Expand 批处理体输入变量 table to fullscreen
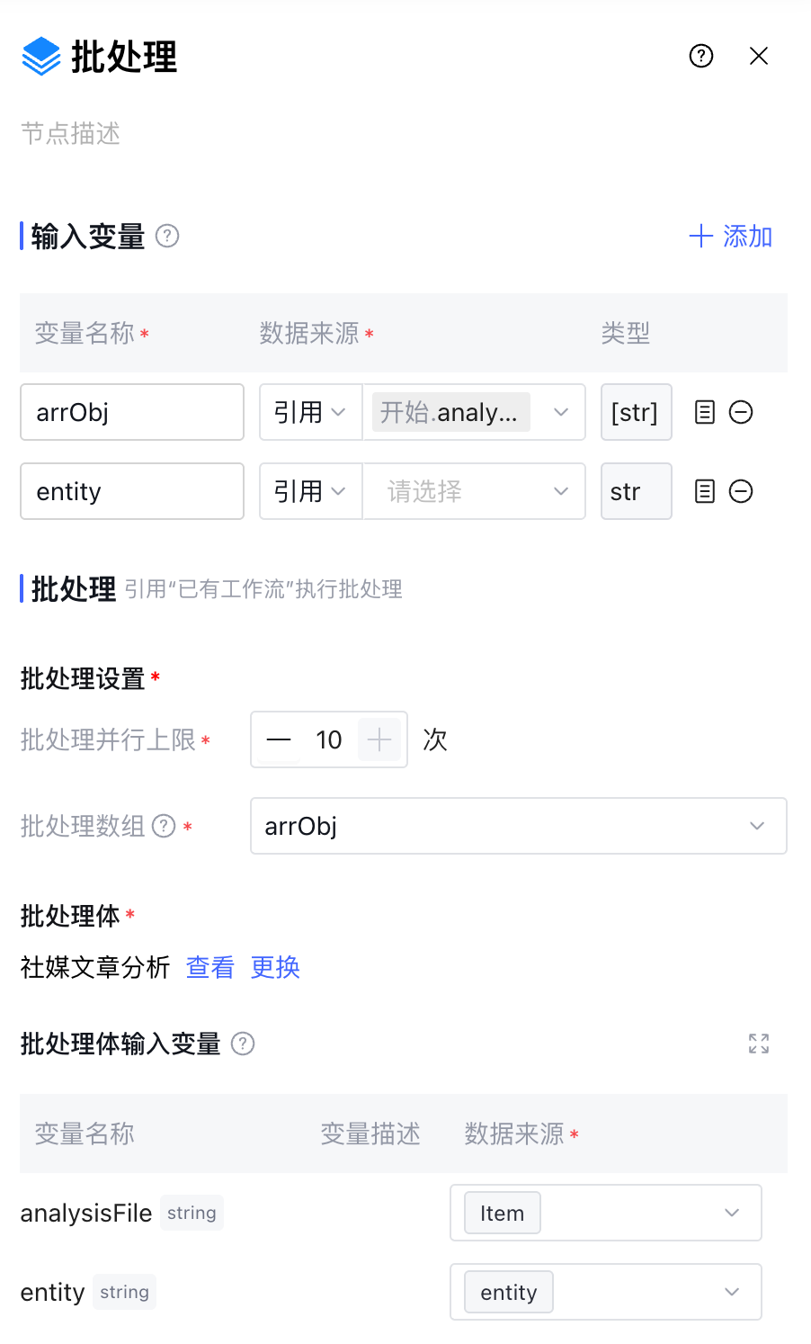This screenshot has height=1344, width=811. [x=759, y=1044]
